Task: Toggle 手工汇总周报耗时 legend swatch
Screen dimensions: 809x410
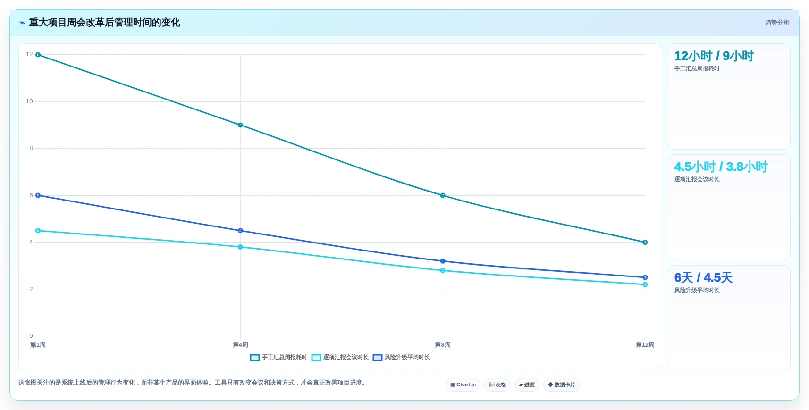Action: 255,358
